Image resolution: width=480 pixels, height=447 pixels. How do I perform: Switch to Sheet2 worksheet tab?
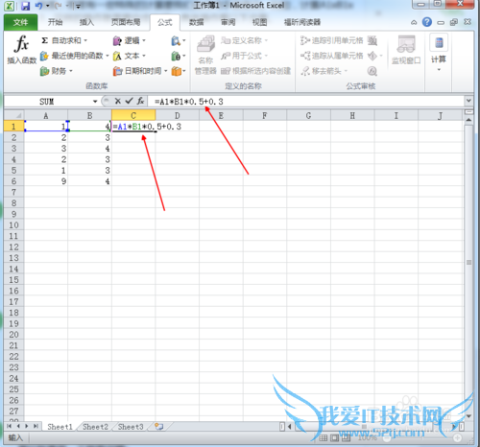pos(95,427)
